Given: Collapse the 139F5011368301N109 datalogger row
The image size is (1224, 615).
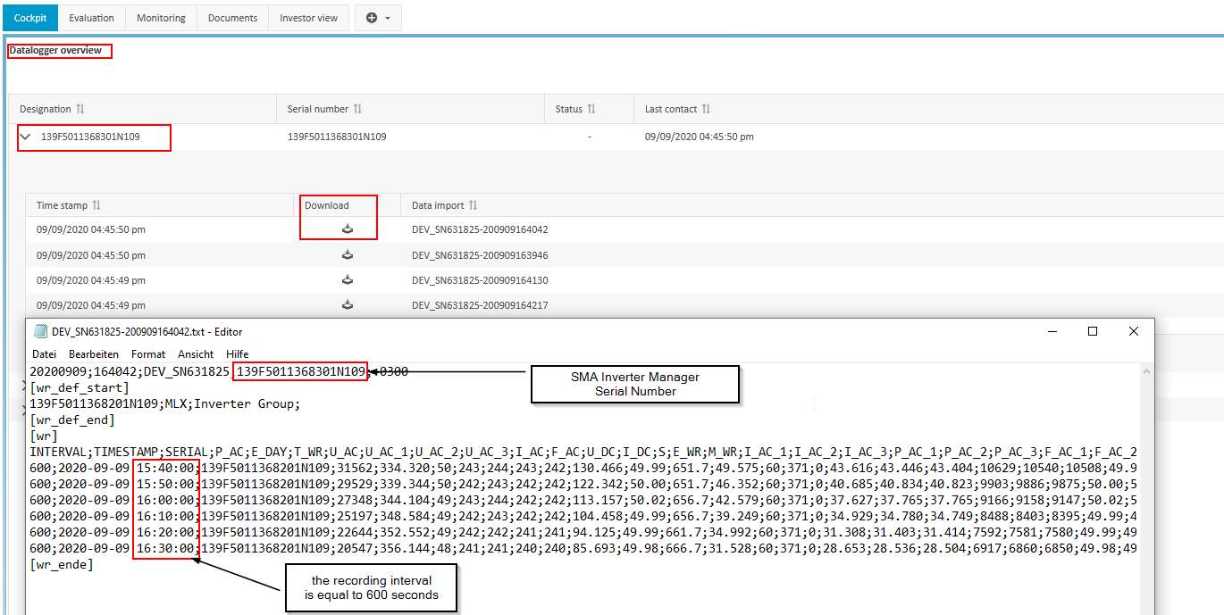Looking at the screenshot, I should (x=25, y=137).
